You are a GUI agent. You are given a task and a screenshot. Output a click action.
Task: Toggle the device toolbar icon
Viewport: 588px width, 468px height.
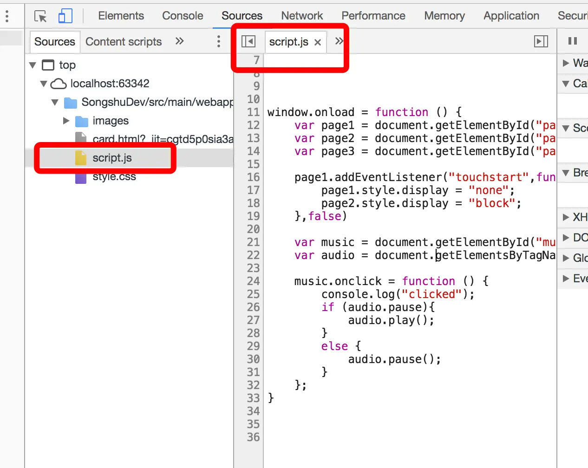coord(65,16)
